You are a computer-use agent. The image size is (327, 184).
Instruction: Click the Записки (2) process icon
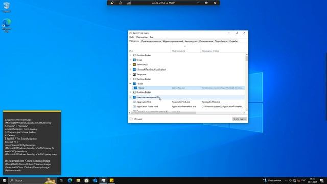(134, 65)
